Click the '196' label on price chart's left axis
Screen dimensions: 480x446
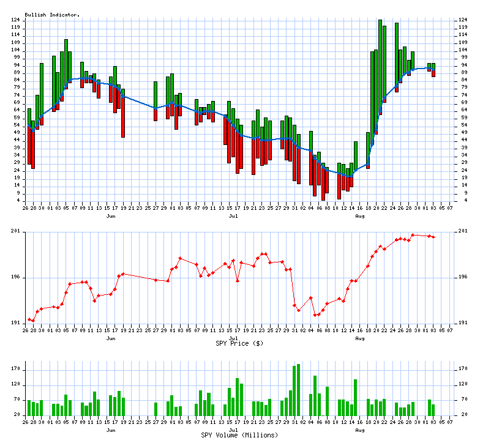tap(17, 277)
